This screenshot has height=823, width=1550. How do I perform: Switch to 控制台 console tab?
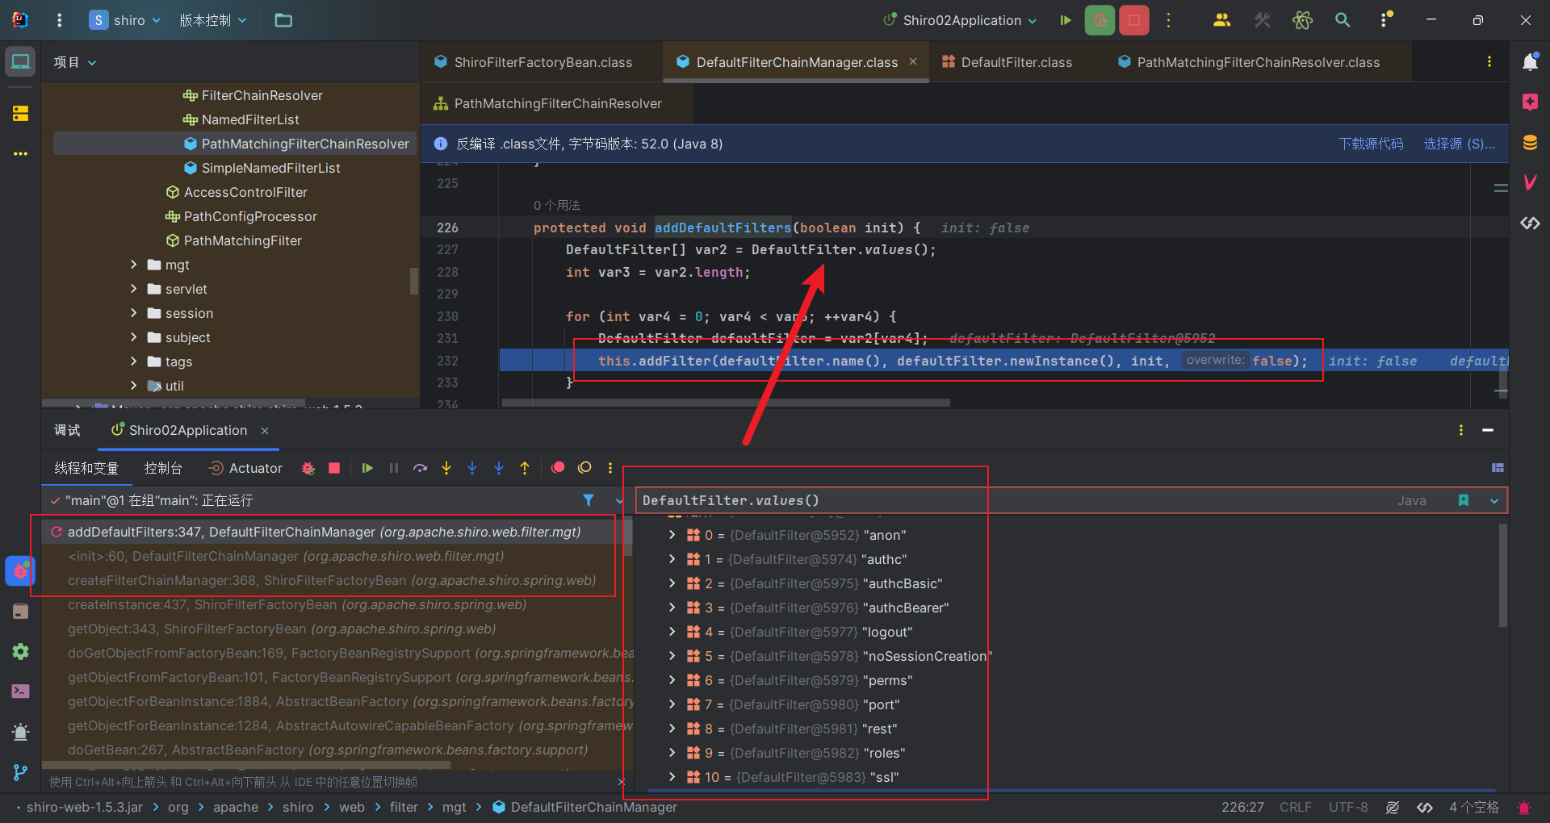pos(163,468)
